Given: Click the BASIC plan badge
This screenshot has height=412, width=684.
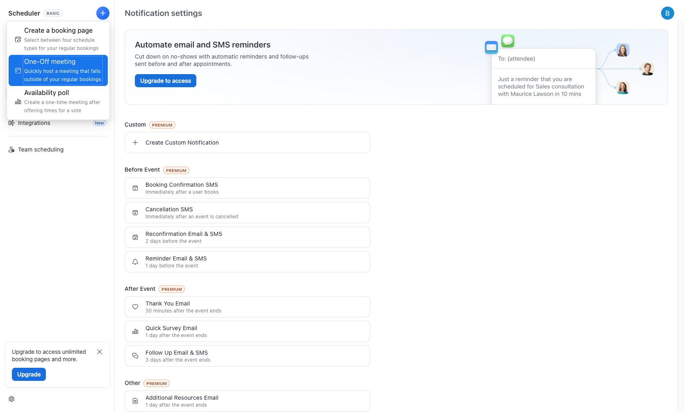Looking at the screenshot, I should pyautogui.click(x=53, y=13).
